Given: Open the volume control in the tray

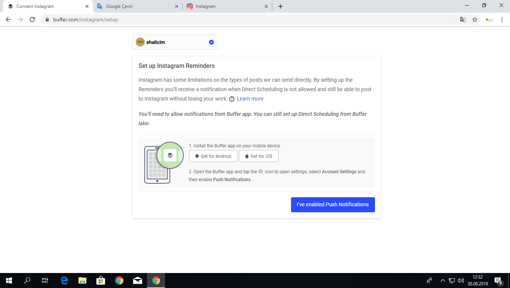Looking at the screenshot, I should coord(461,280).
